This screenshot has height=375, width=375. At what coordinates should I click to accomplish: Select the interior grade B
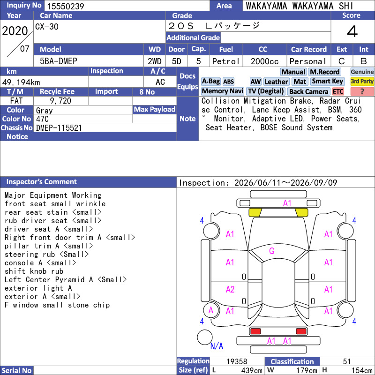tap(364, 61)
